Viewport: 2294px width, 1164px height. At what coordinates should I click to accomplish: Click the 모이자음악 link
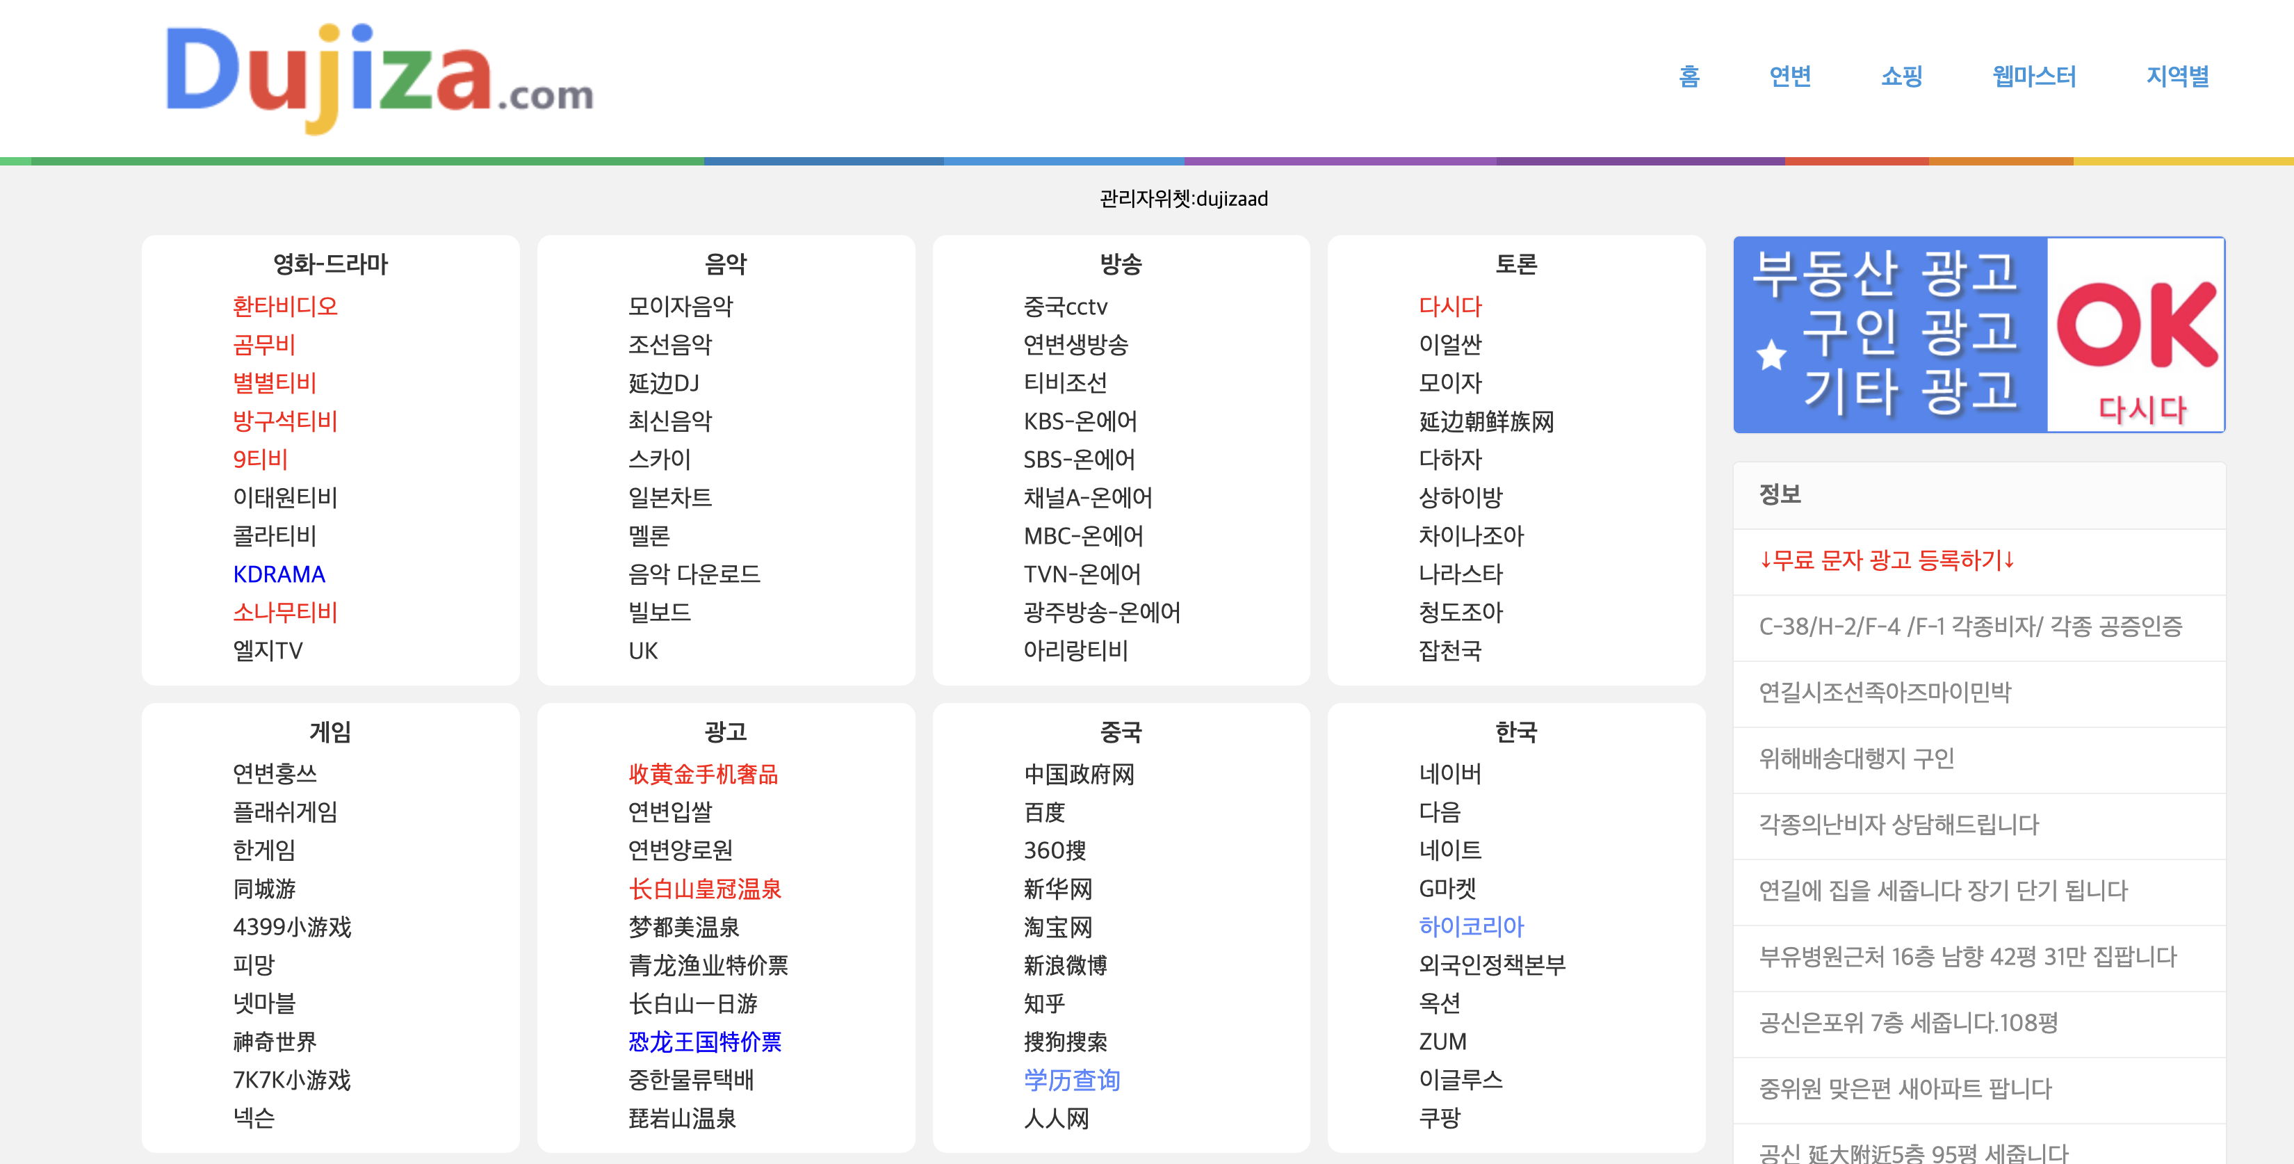coord(681,307)
